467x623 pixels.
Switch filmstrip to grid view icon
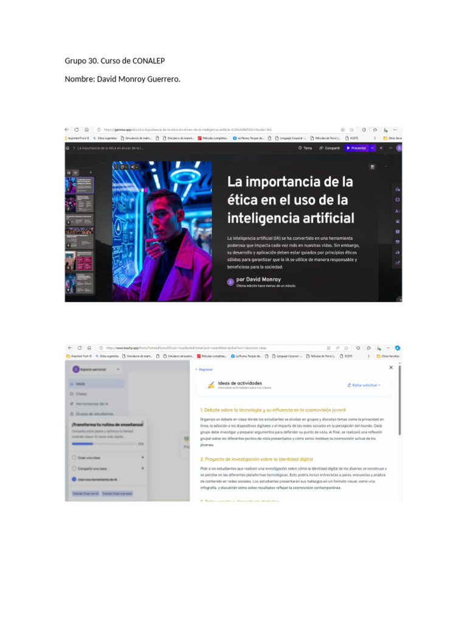tap(69, 173)
